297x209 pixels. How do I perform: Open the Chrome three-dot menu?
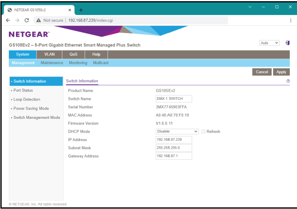click(291, 21)
